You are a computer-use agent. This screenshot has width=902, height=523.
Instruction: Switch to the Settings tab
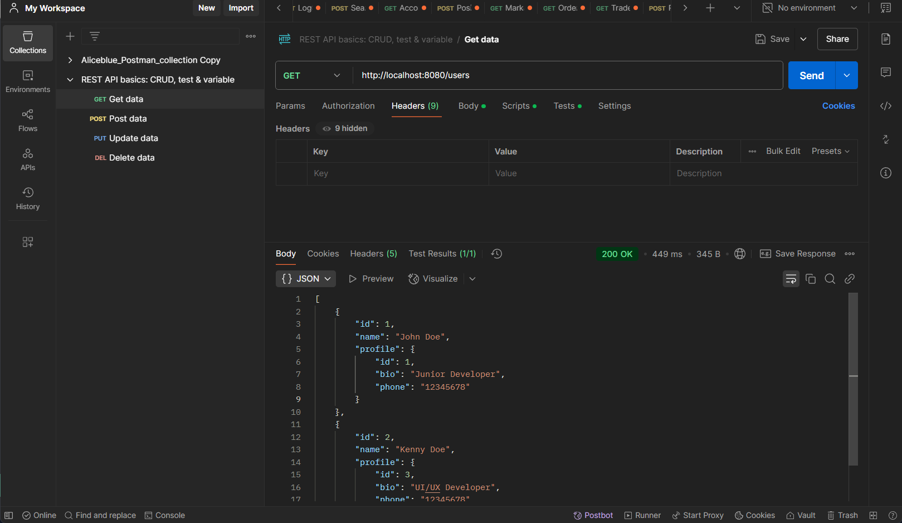pyautogui.click(x=615, y=106)
